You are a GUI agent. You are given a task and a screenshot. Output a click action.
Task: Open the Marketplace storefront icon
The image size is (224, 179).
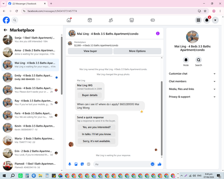click(x=132, y=20)
